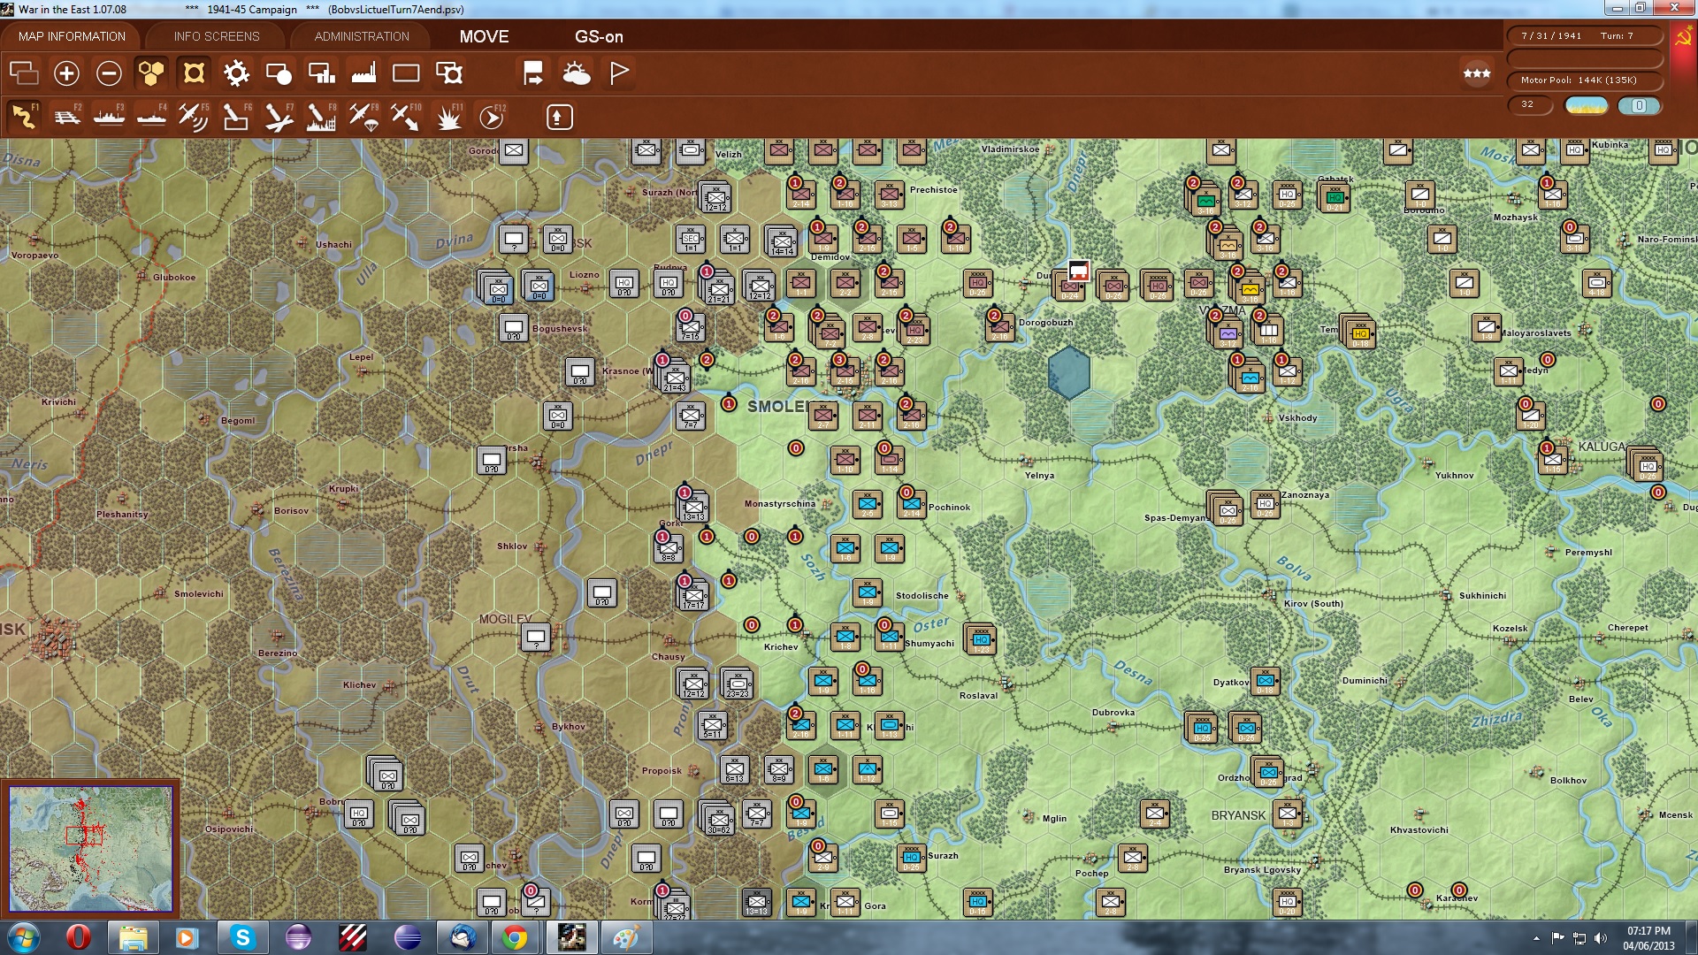
Task: Select the F8 bomb city mode
Action: tap(321, 117)
